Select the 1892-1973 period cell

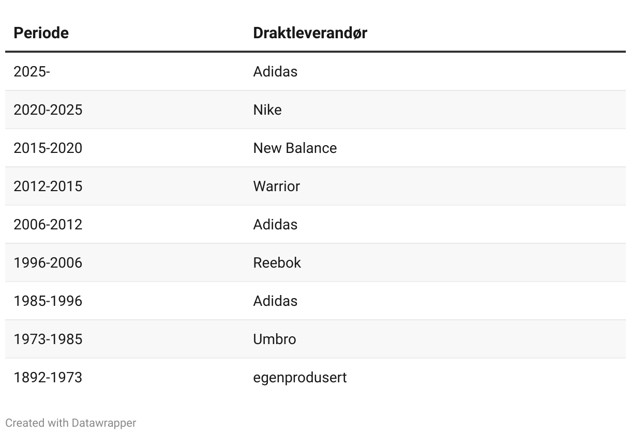(x=48, y=377)
